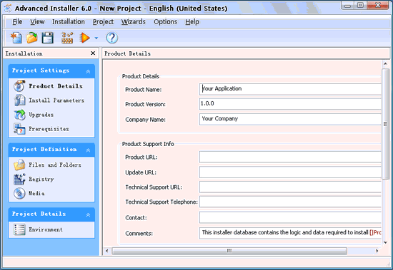Click the Open Project folder icon

click(x=32, y=38)
